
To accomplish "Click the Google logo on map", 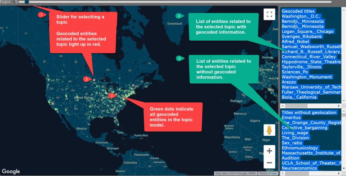I will click(x=11, y=171).
